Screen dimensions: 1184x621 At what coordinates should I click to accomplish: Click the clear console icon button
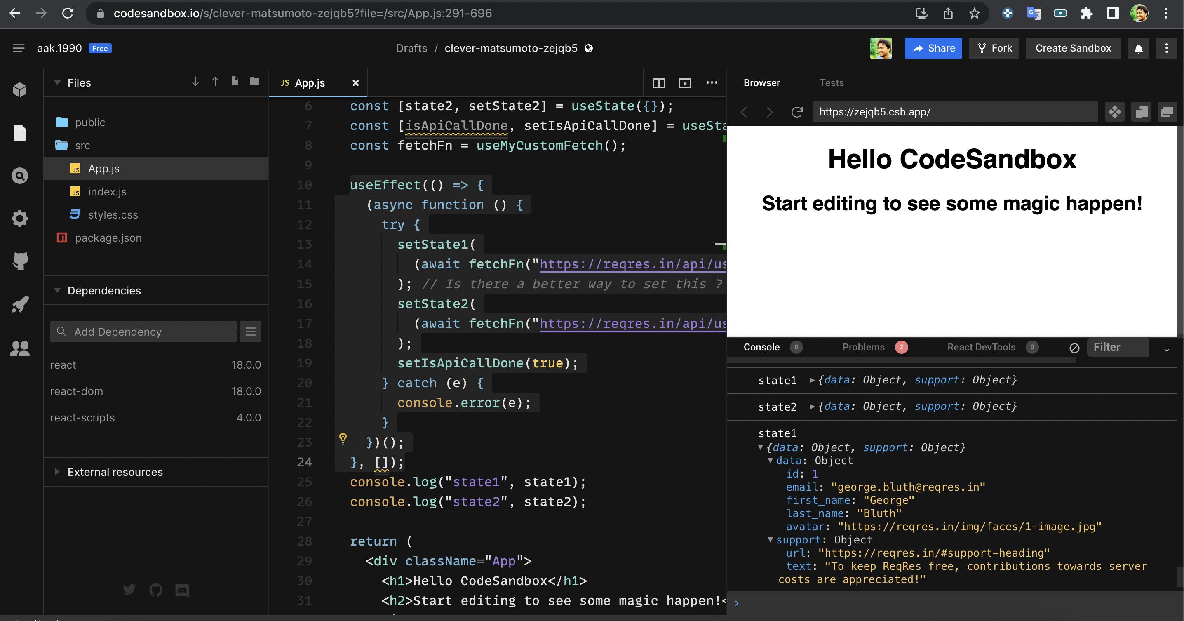[x=1074, y=348]
